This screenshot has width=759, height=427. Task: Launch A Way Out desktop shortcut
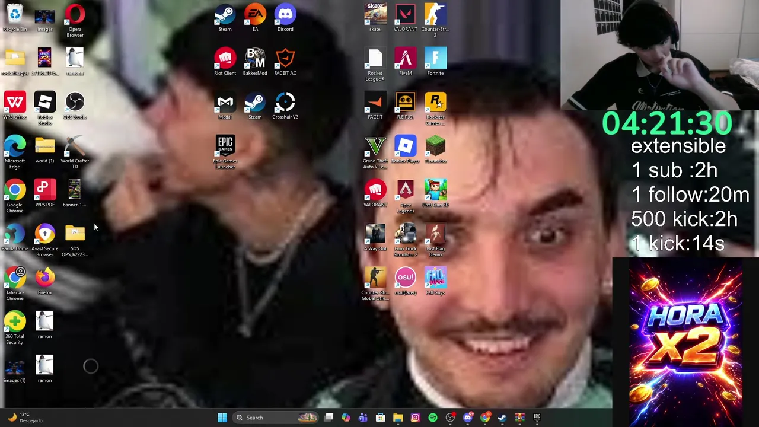coord(375,237)
